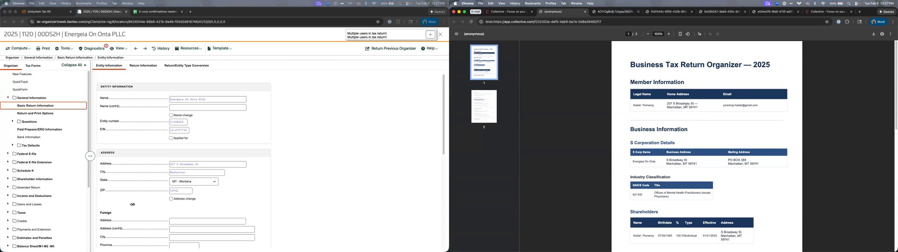This screenshot has width=898, height=252.
Task: Toggle the Taxes folder checkbox
Action: (x=14, y=212)
